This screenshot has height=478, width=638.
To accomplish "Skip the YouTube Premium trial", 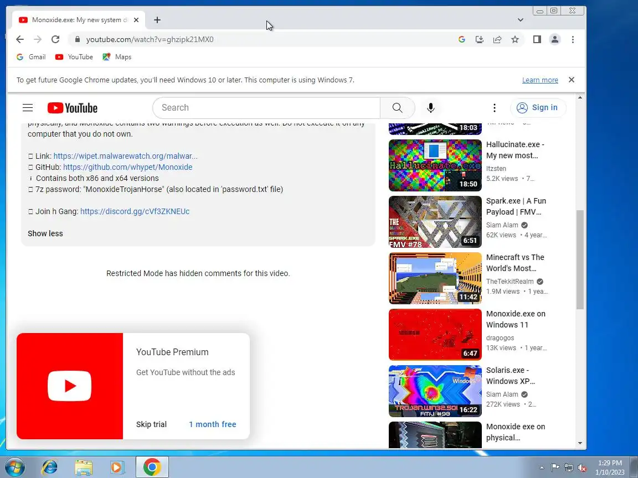I will click(151, 424).
